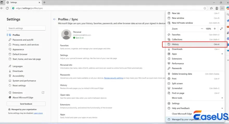Viewport: 229px width, 124px height.
Task: Open Performance menu entry
Action: (x=195, y=64)
